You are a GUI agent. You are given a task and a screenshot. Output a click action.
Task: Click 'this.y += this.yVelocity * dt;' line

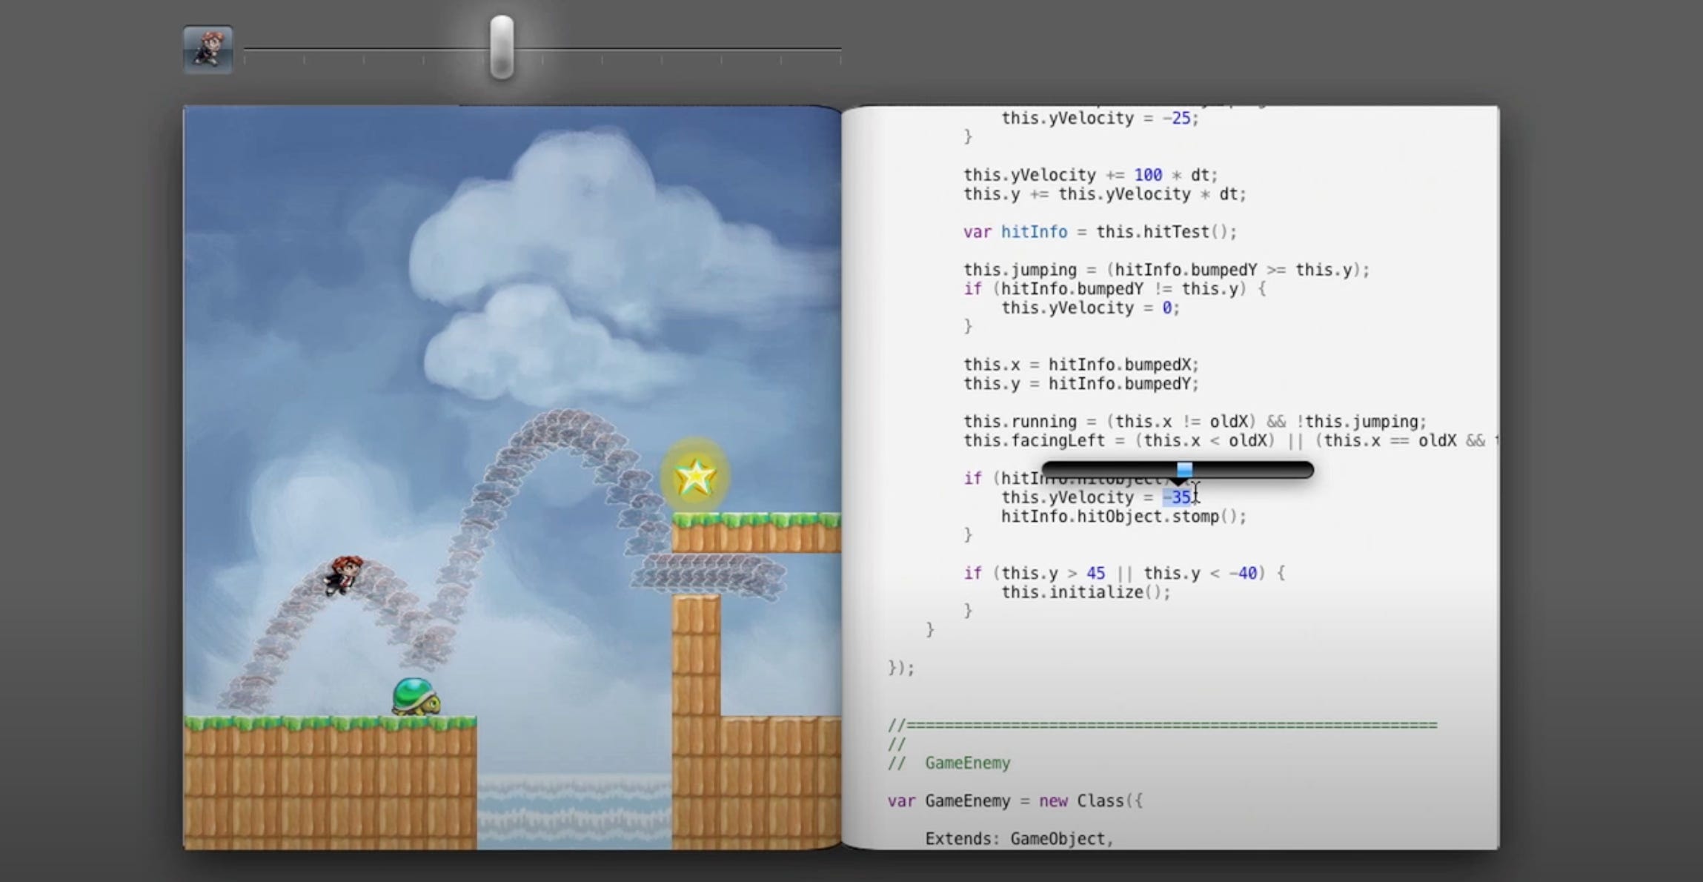1104,194
